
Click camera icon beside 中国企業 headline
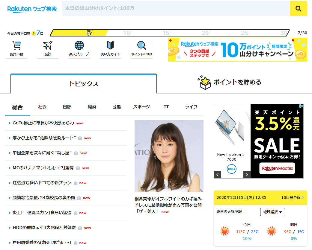click(x=76, y=153)
